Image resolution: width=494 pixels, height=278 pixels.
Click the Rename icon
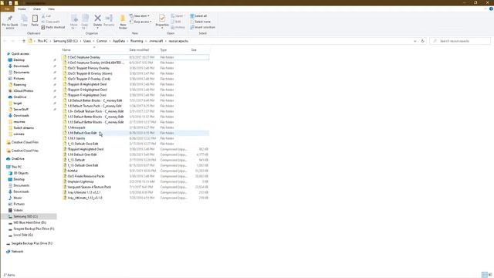pyautogui.click(x=109, y=18)
